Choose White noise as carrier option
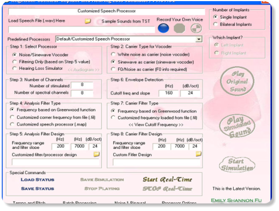 [x=150, y=55]
